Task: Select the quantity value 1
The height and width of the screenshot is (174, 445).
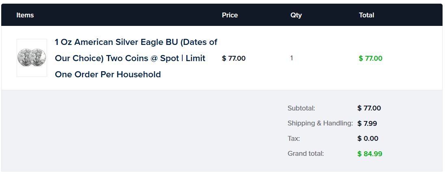Action: [292, 58]
